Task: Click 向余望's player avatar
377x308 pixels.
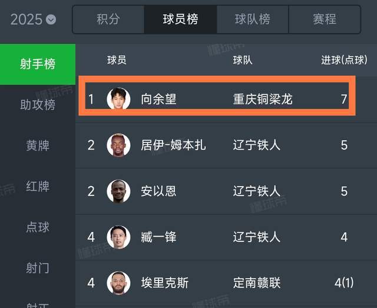Action: click(118, 98)
